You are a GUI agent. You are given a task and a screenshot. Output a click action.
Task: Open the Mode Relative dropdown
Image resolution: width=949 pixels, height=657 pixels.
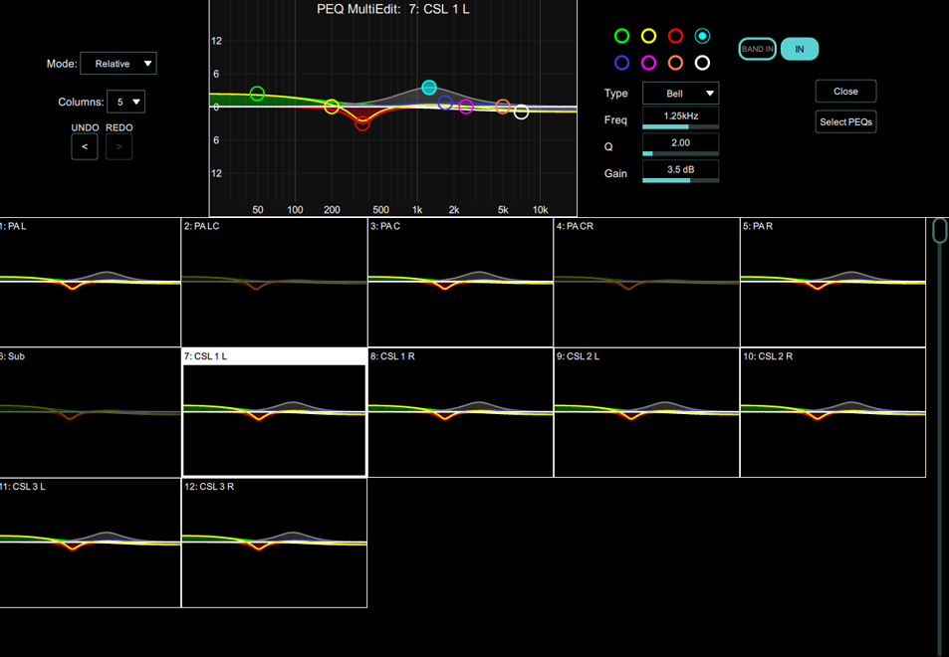pos(119,64)
